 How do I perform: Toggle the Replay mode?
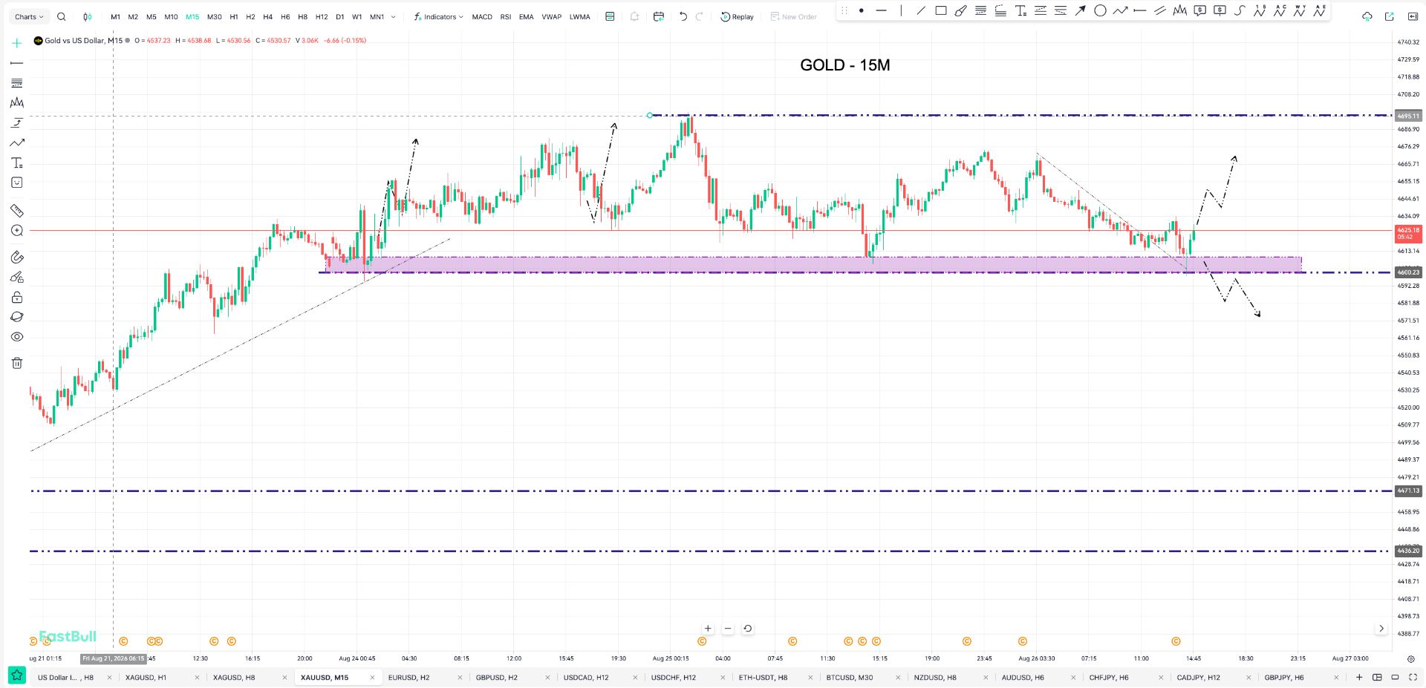[737, 16]
